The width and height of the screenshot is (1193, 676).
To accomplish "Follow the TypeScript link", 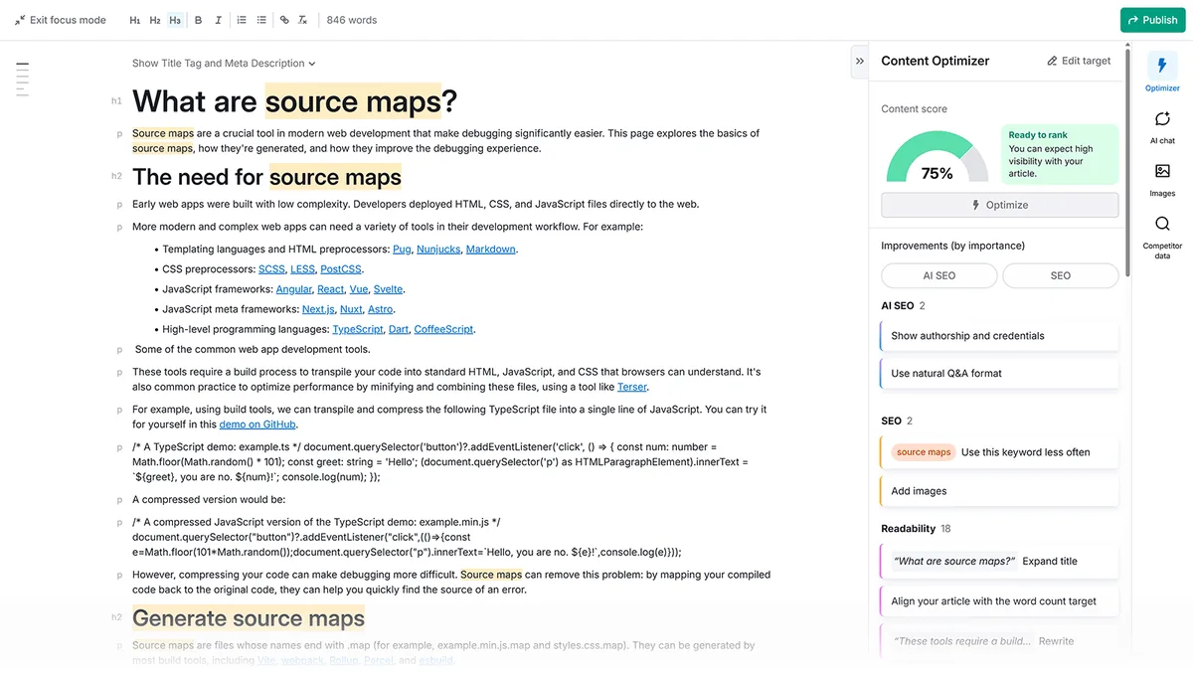I will [358, 329].
